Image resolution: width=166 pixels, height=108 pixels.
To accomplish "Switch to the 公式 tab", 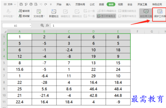I will tap(92, 5).
